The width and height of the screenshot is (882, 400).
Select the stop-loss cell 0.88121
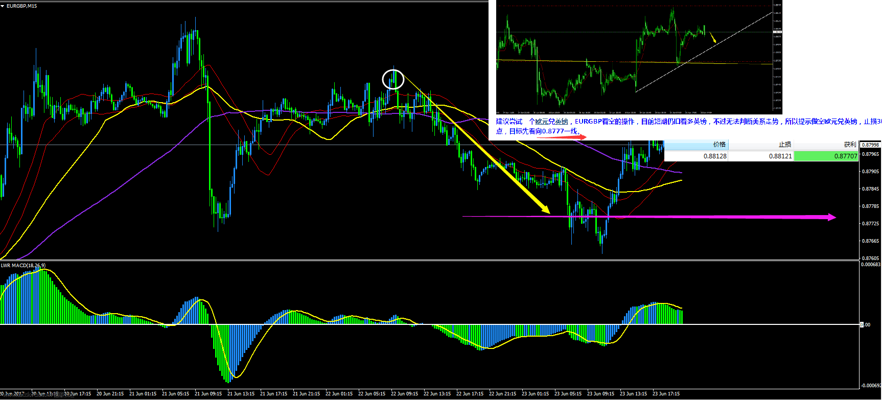pos(760,156)
